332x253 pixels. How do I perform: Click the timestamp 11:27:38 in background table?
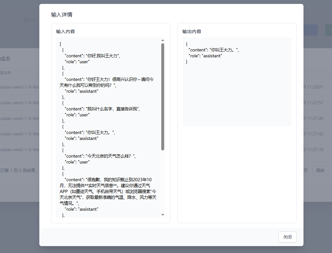click(315, 149)
